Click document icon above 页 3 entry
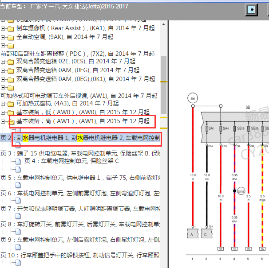Image resolution: width=269 pixels, height=268 pixels. (18, 145)
